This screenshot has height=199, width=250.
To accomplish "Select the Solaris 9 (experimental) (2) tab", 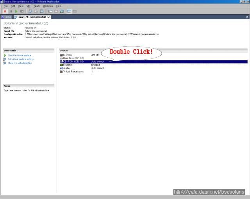I will (x=32, y=17).
